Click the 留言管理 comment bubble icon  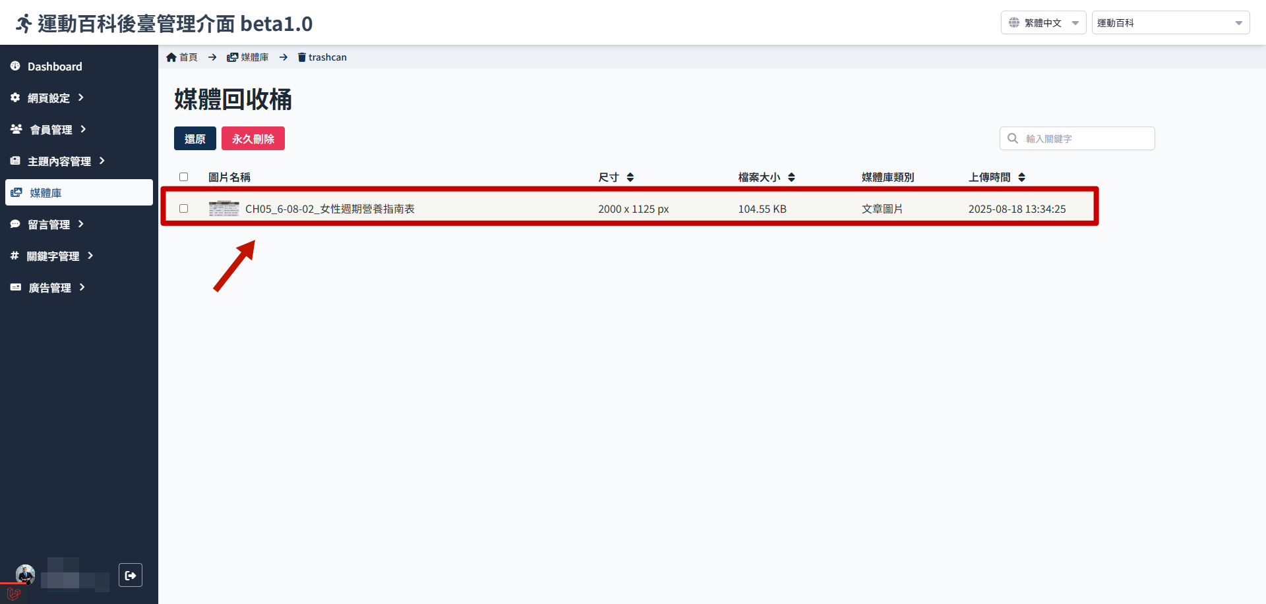[15, 224]
